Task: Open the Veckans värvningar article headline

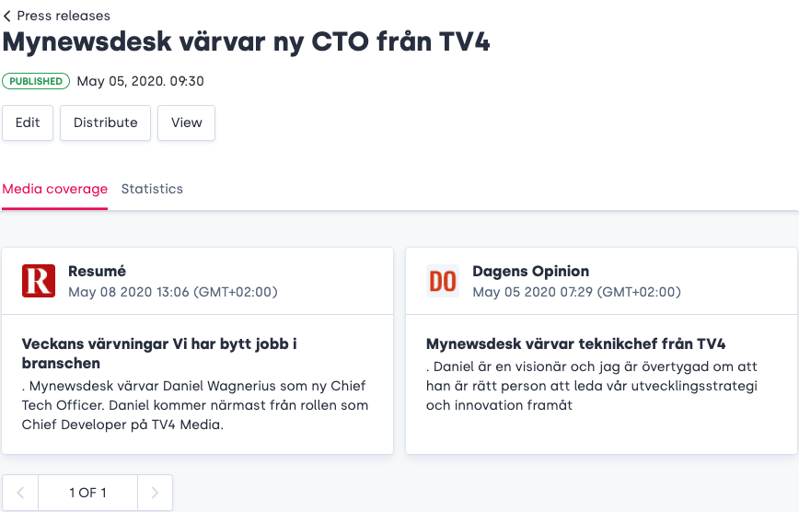Action: [x=159, y=353]
